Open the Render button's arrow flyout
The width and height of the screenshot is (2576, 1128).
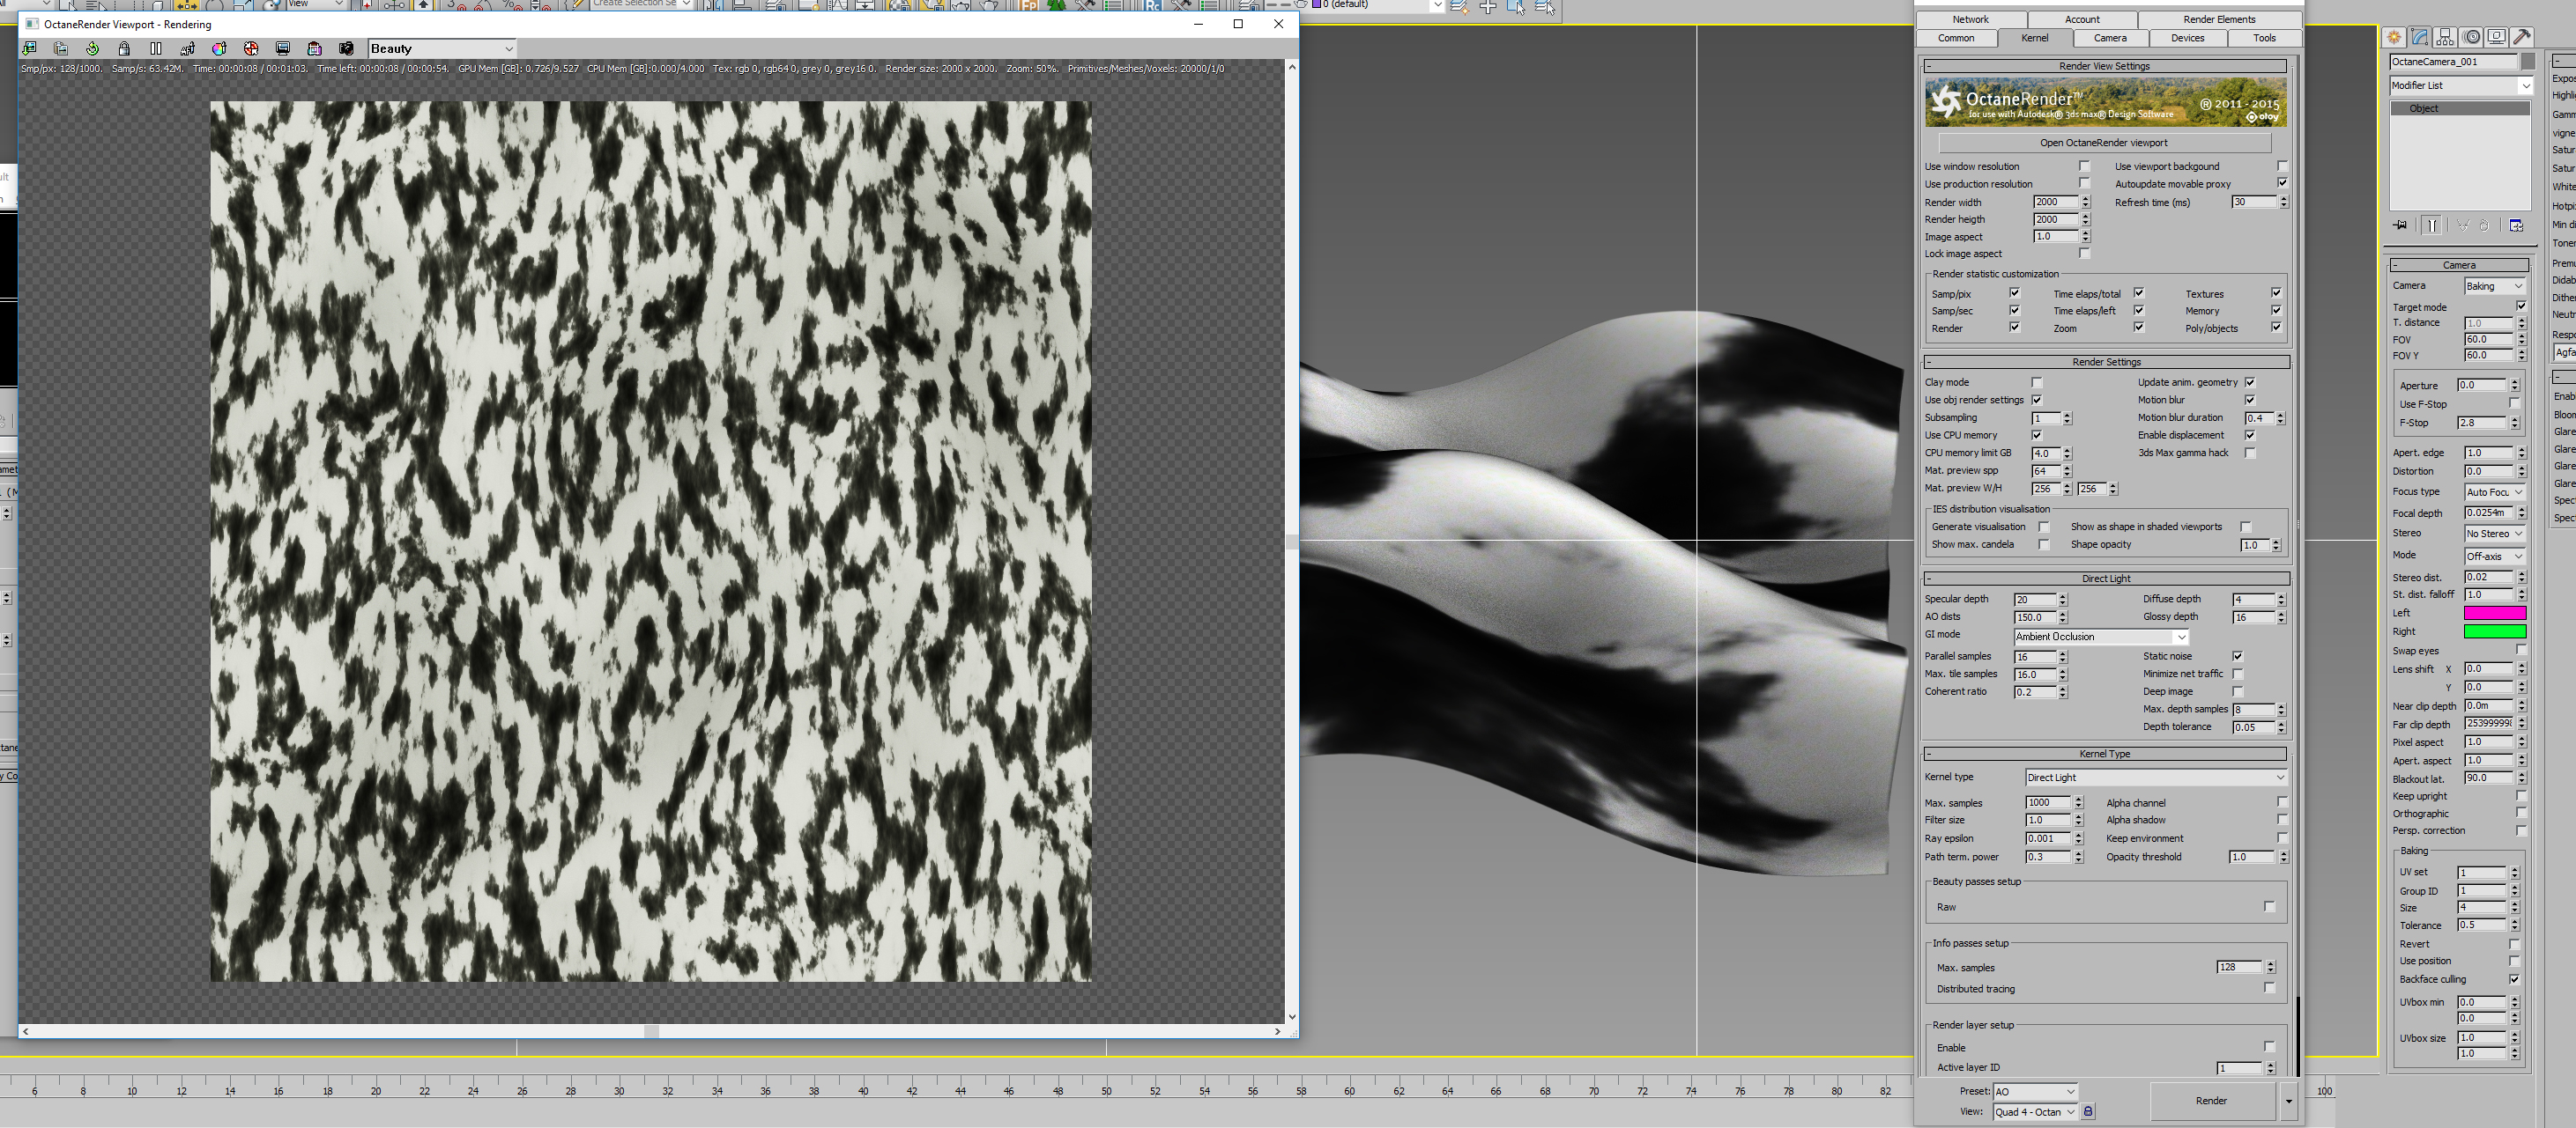tap(2288, 1100)
